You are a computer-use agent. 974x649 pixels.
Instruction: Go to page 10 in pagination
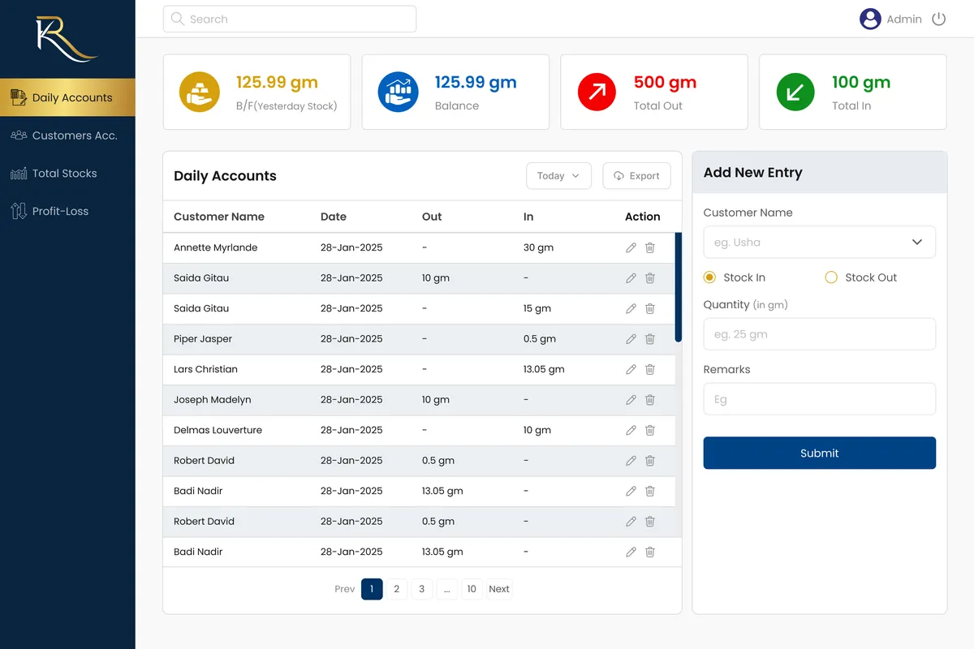472,589
